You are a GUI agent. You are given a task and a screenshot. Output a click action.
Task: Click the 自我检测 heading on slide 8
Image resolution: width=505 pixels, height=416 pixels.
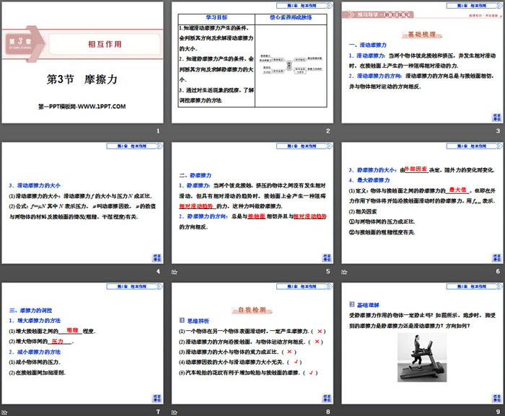pyautogui.click(x=252, y=309)
